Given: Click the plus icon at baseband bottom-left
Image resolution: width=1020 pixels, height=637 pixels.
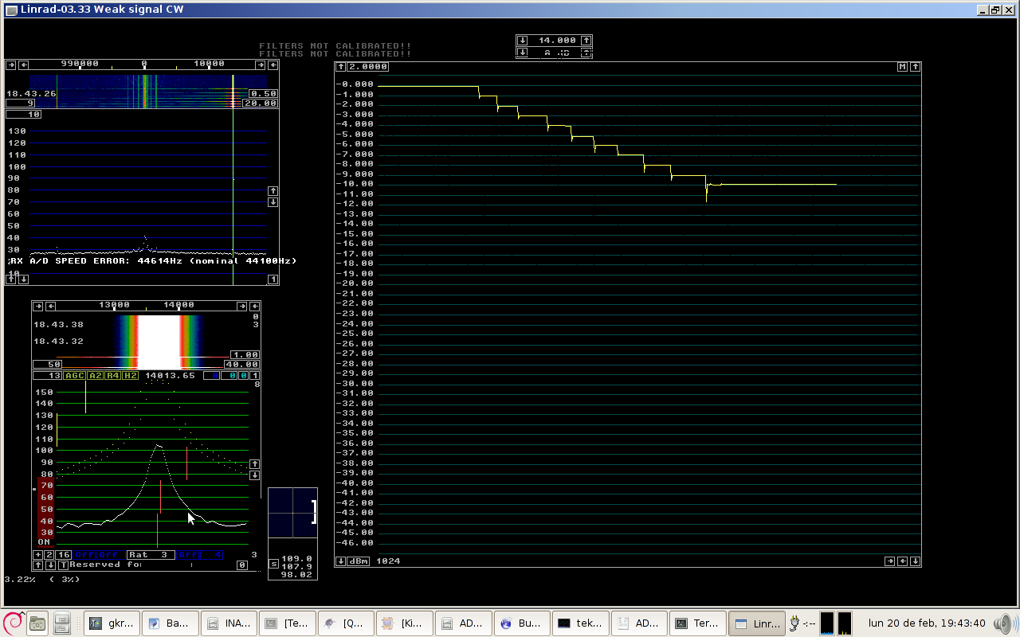Looking at the screenshot, I should tap(37, 555).
